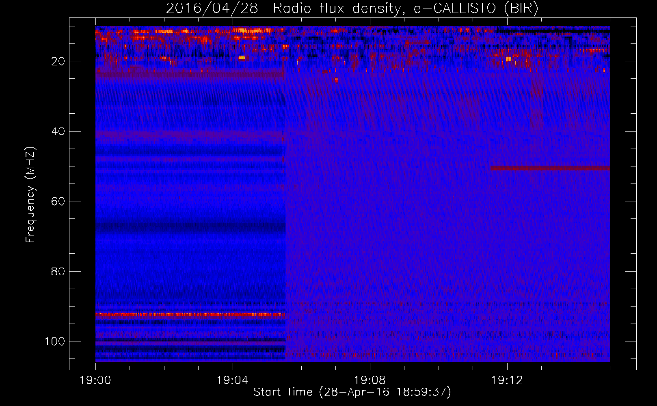Click the '19:00' time tick label
This screenshot has height=406, width=657.
click(95, 380)
